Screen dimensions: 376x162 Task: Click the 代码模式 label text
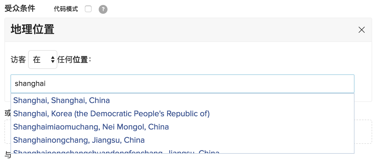tap(66, 9)
